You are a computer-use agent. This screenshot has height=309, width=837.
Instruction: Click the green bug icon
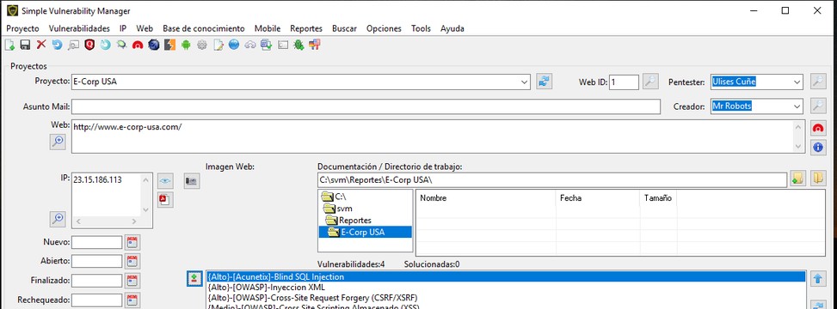298,45
